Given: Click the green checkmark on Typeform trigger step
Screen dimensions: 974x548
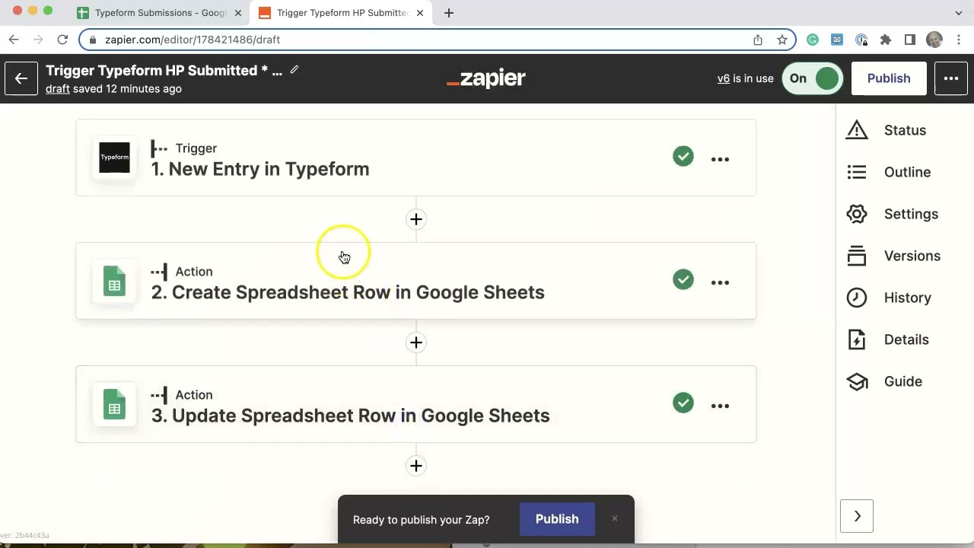Looking at the screenshot, I should click(x=683, y=156).
